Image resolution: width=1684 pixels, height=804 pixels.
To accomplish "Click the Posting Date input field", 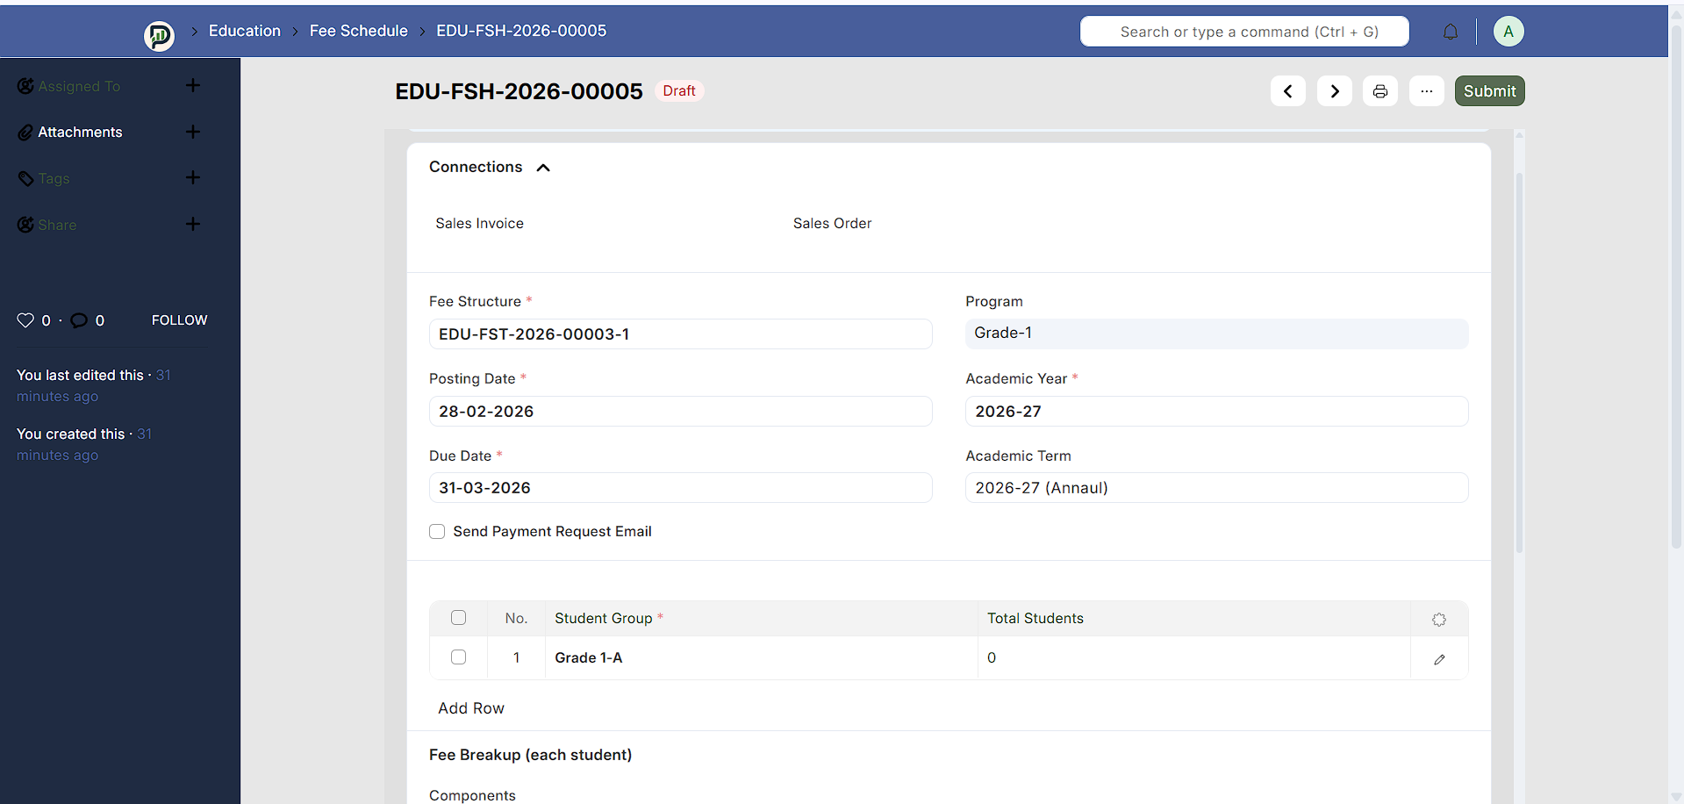I will click(x=680, y=412).
